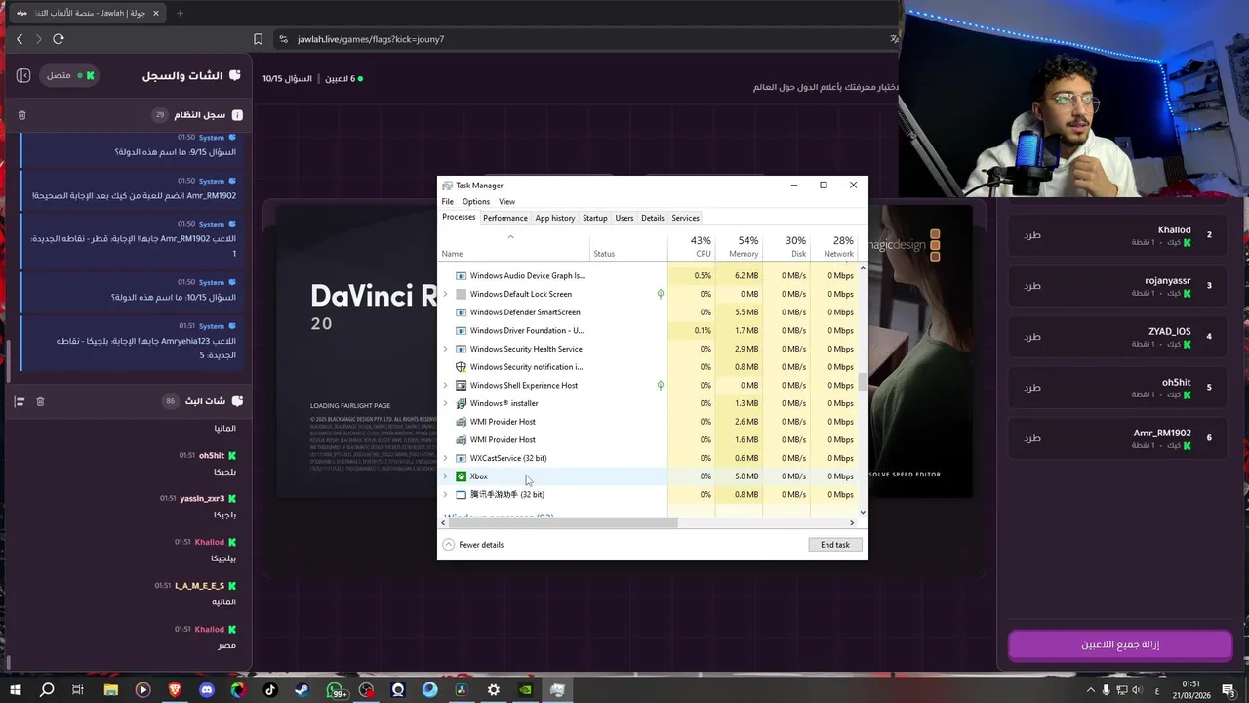
Task: Sort processes by Name column header
Action: (x=512, y=246)
